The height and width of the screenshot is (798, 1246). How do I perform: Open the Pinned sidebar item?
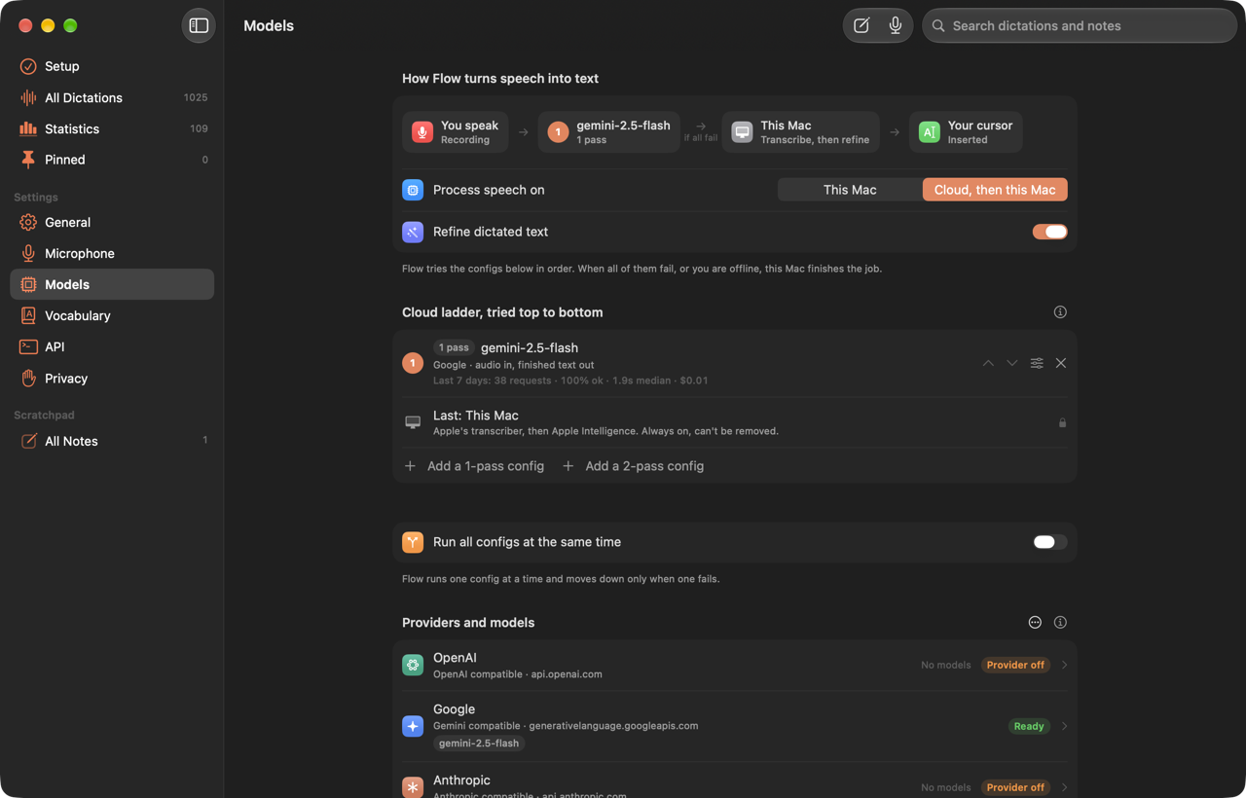point(112,160)
